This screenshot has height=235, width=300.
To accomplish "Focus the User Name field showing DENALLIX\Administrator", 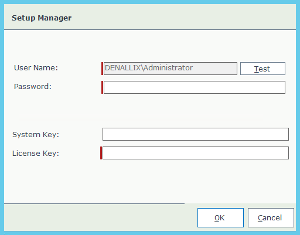I will 171,69.
